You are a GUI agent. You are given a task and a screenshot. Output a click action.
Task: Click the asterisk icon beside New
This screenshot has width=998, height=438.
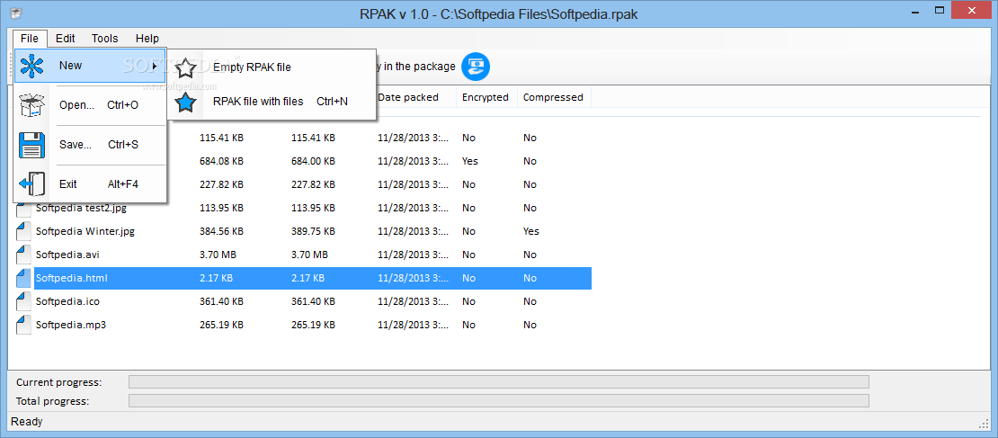[x=31, y=66]
